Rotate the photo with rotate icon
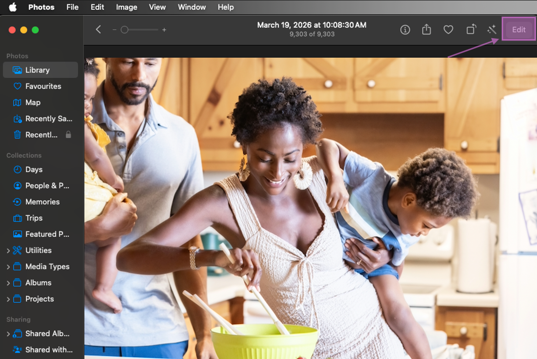The height and width of the screenshot is (359, 537). coord(471,30)
